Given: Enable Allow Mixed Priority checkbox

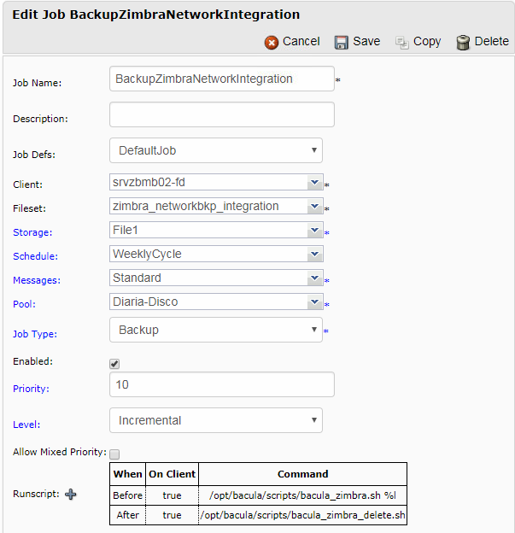Looking at the screenshot, I should tap(114, 454).
